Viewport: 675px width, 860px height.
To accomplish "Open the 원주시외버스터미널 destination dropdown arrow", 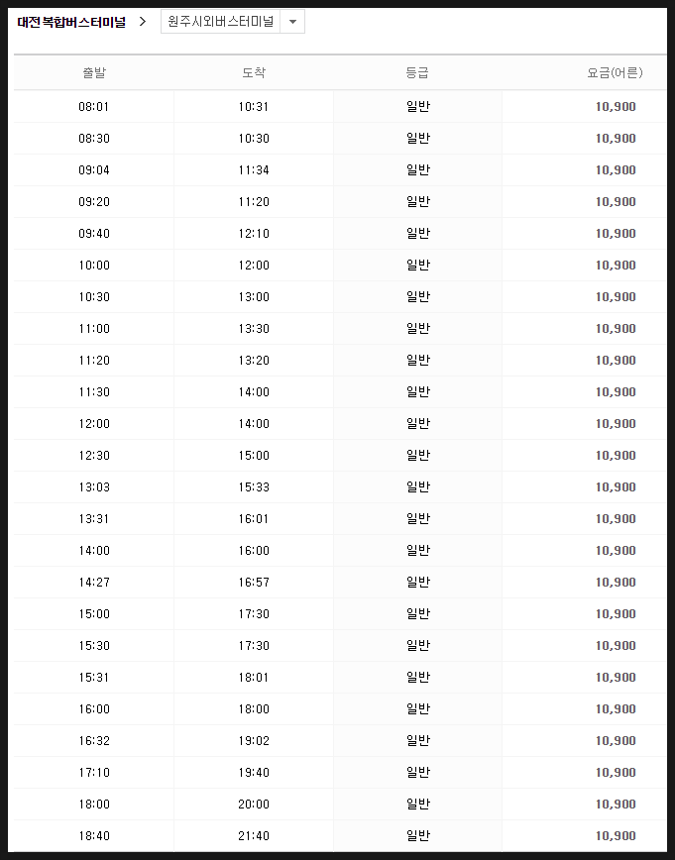I will pos(292,22).
